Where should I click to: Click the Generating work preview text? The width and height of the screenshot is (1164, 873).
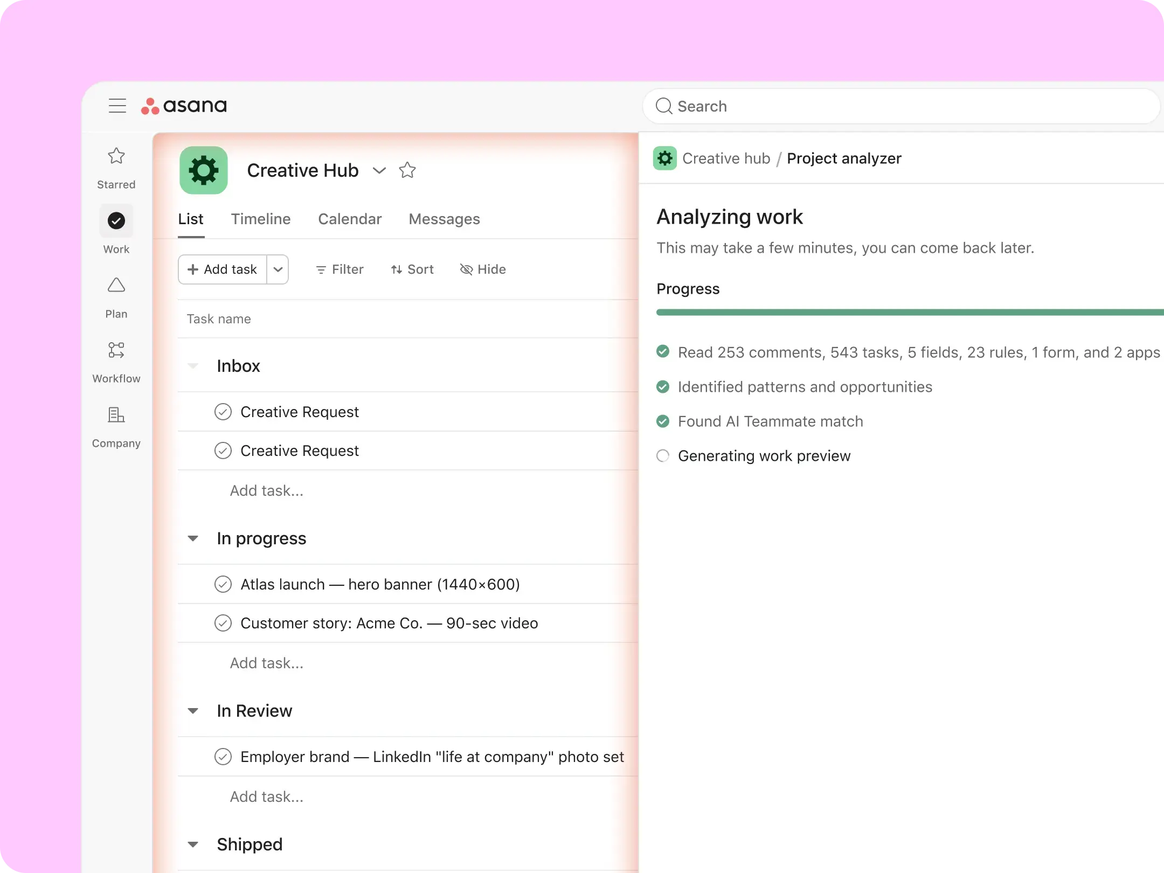click(764, 456)
